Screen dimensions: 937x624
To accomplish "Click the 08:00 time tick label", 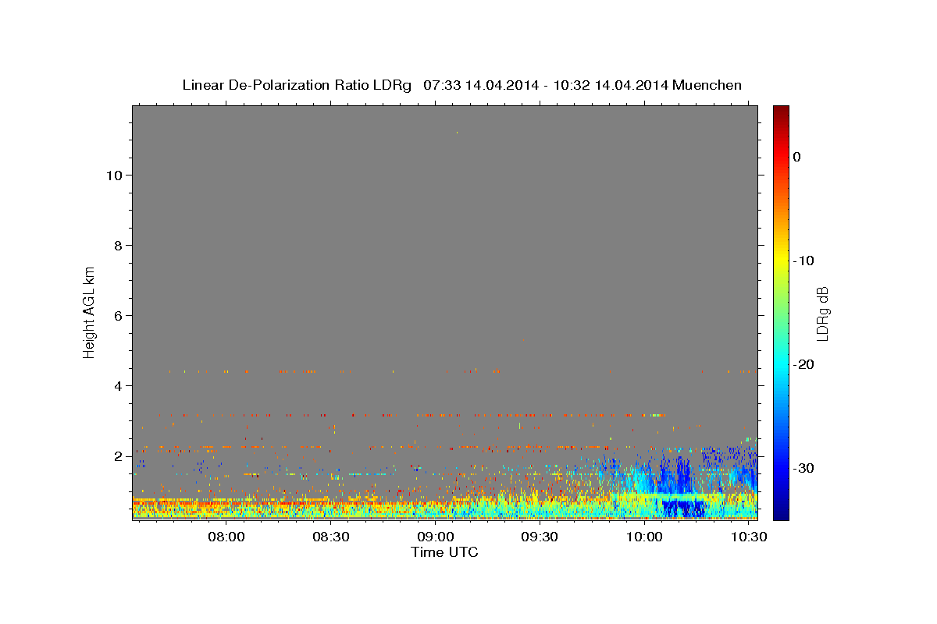I will tap(227, 537).
